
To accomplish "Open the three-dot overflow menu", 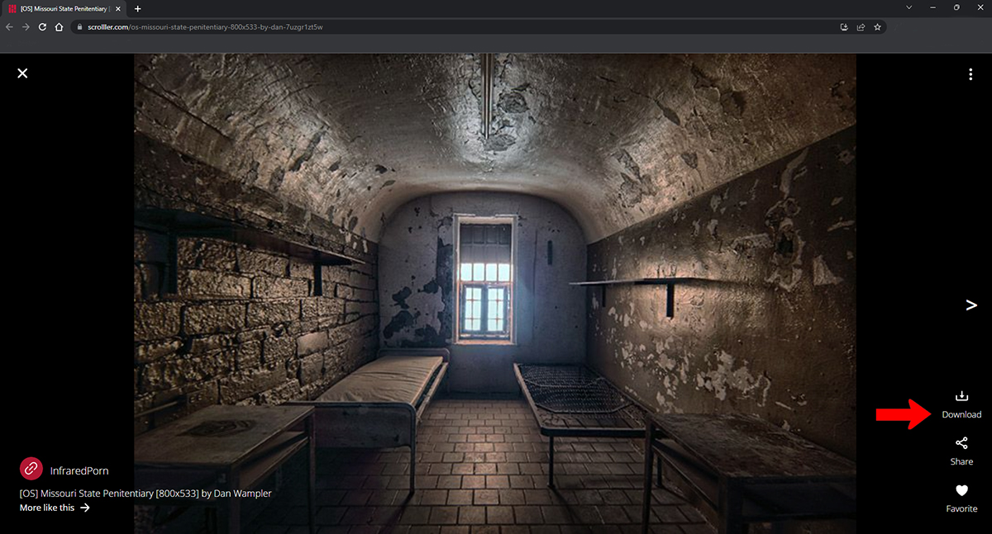I will (971, 73).
